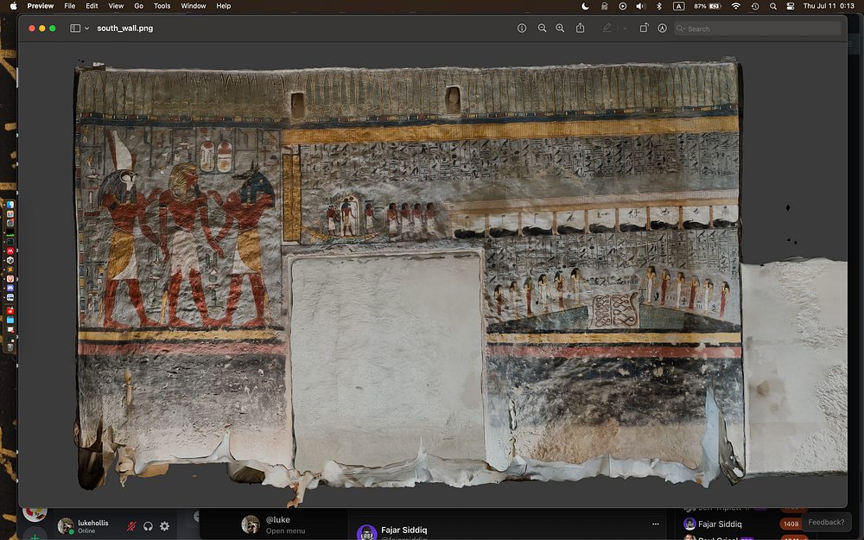The height and width of the screenshot is (540, 864).
Task: Open Discord user settings gear icon
Action: [x=164, y=526]
